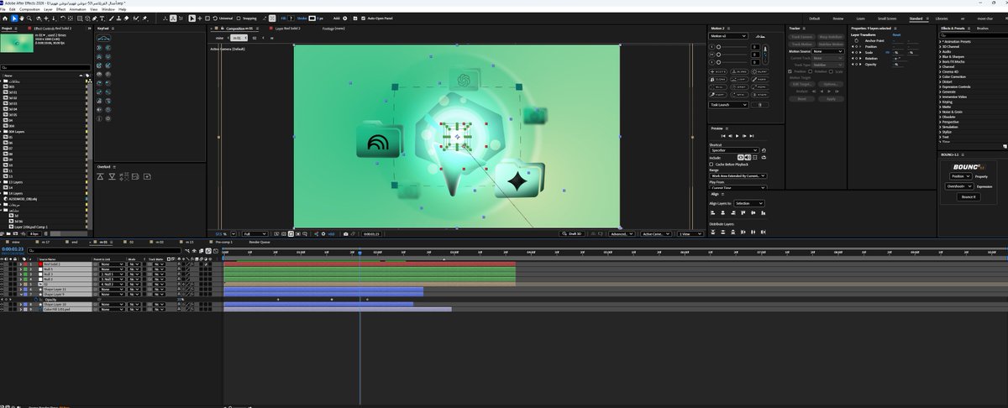Open the viewer resolution Full dropdown
This screenshot has width=1008, height=408.
coord(255,233)
